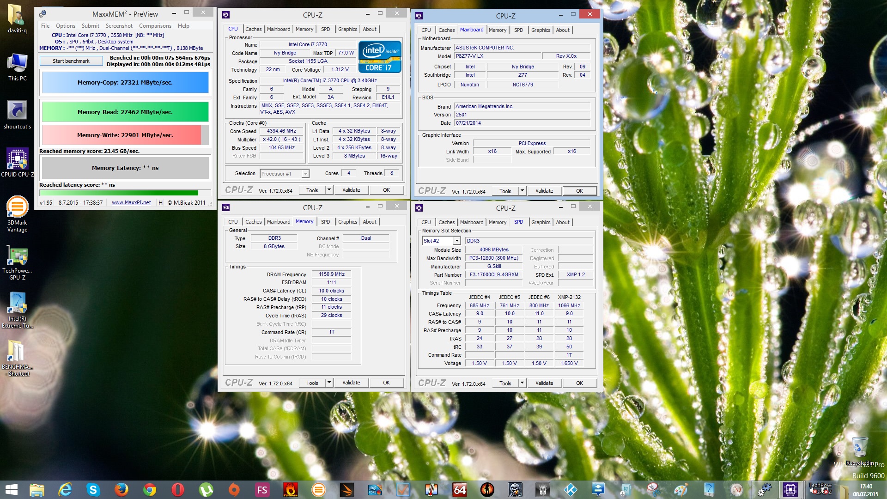Launch Internet Explorer from taskbar

click(65, 490)
